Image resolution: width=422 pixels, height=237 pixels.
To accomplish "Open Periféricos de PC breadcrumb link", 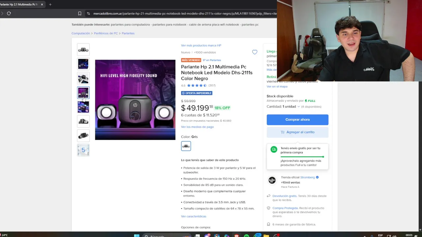I will click(x=106, y=33).
